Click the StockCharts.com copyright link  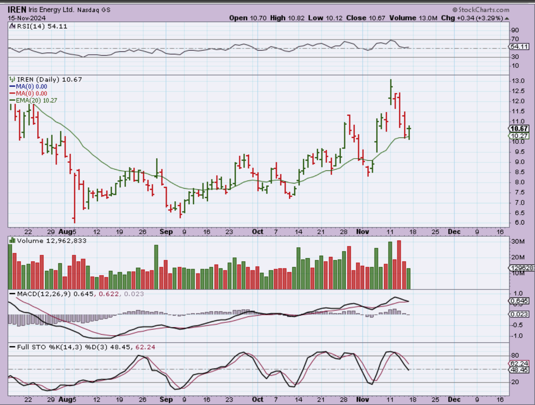481,10
